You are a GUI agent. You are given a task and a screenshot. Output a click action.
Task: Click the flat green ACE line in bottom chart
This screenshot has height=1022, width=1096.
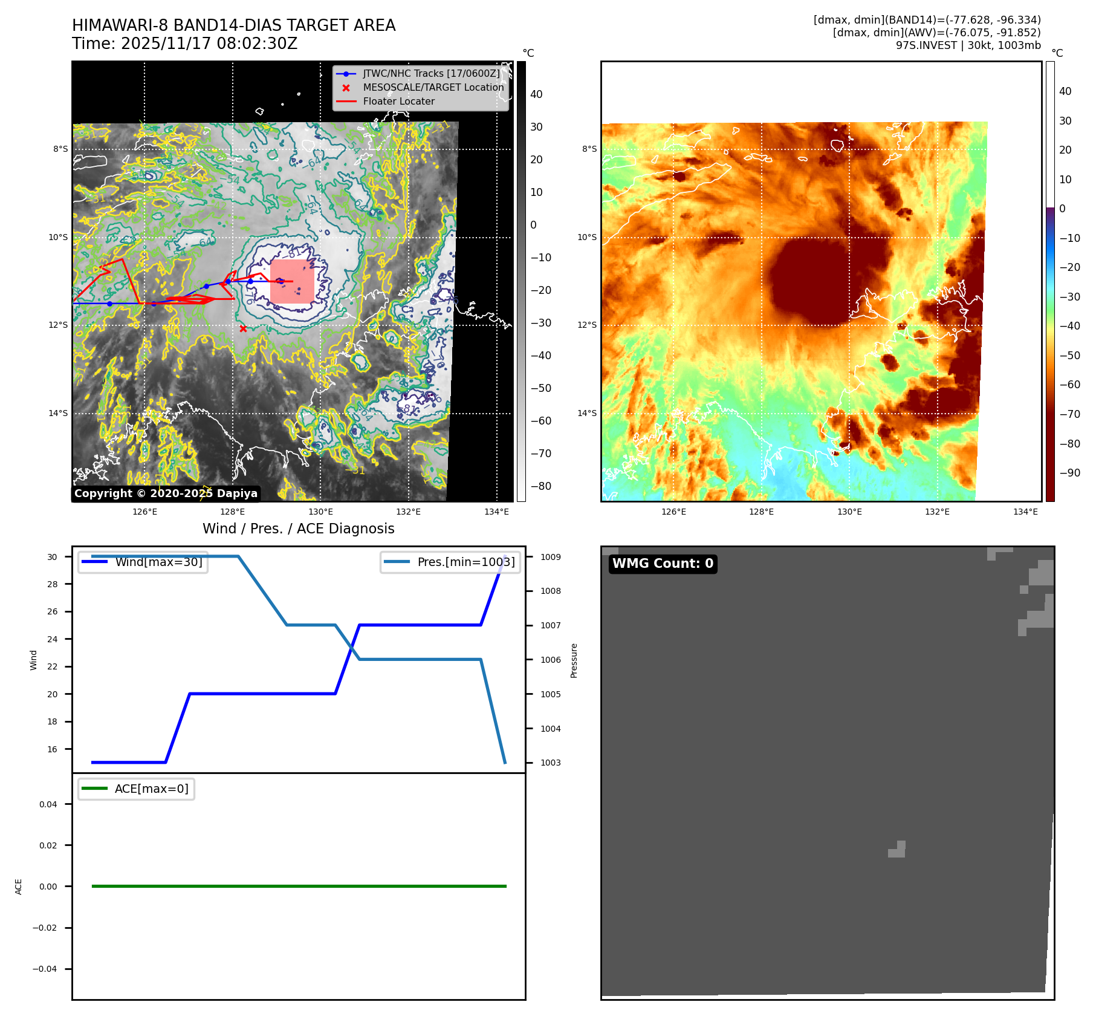tap(299, 886)
